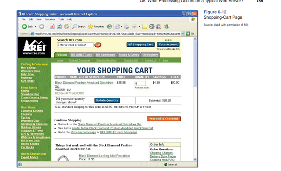The height and width of the screenshot is (171, 281).
Task: Click the green Go arrow button
Action: click(x=188, y=34)
